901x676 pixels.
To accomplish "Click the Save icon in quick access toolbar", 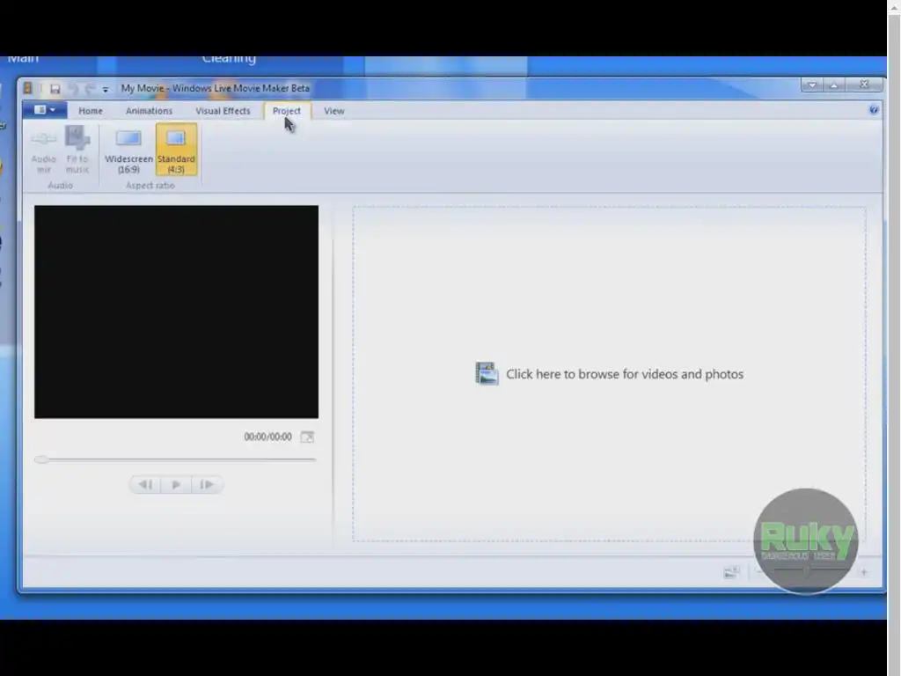I will pos(55,89).
